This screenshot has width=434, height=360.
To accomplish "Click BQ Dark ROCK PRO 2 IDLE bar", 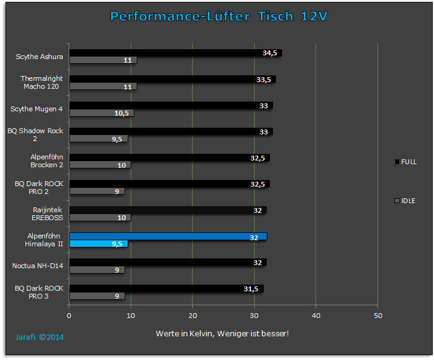I will [x=97, y=191].
